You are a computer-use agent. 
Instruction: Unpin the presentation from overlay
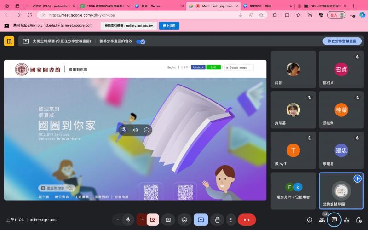tap(124, 130)
